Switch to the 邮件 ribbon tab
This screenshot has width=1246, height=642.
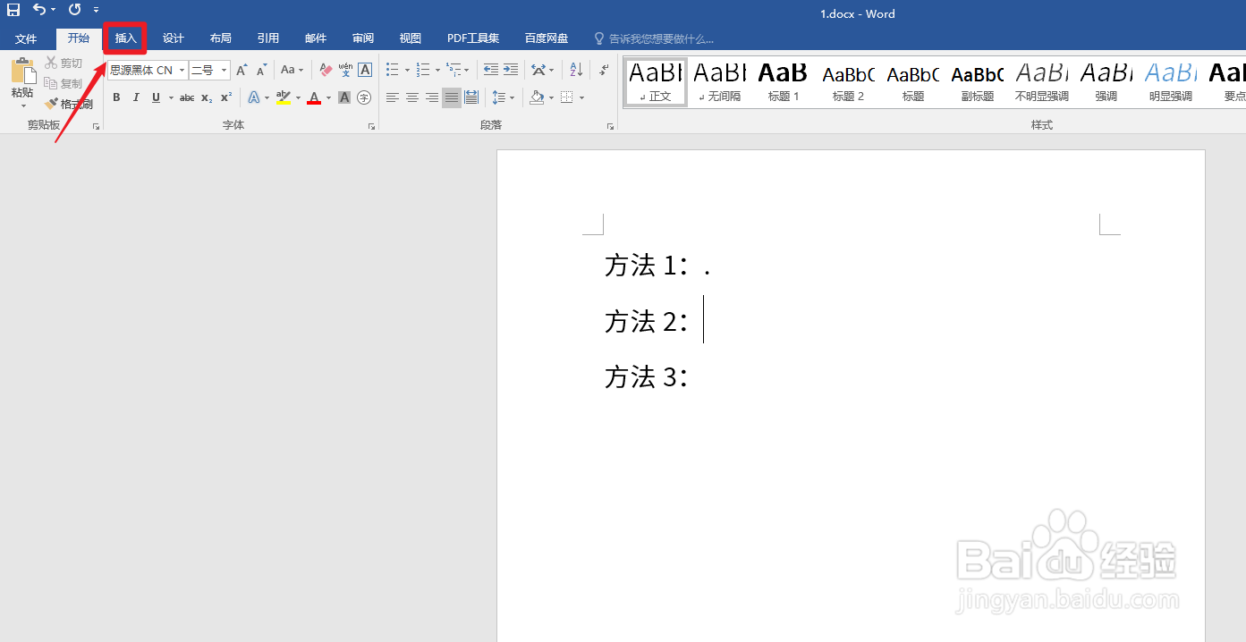pyautogui.click(x=315, y=38)
